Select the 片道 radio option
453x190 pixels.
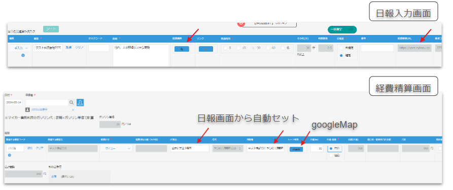click(331, 148)
